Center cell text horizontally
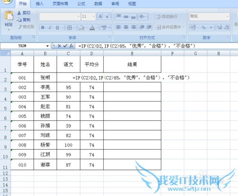The height and width of the screenshot is (196, 238). pos(126,27)
